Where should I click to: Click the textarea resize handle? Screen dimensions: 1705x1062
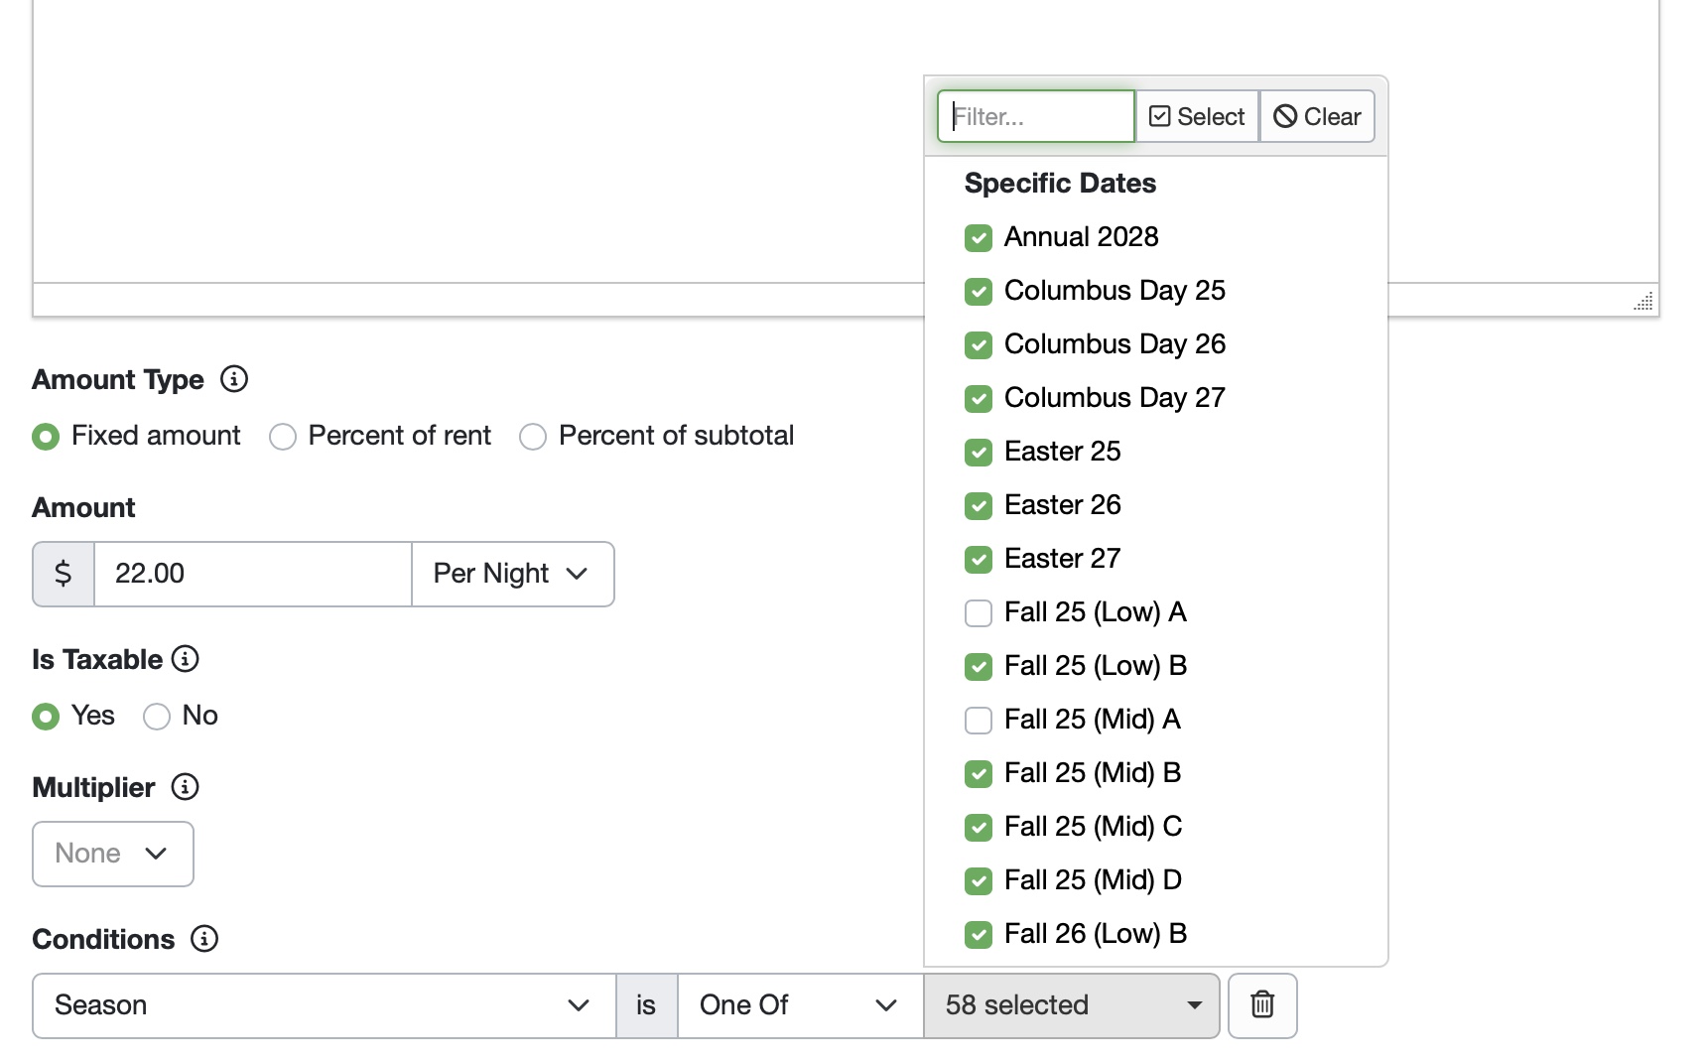(1643, 302)
